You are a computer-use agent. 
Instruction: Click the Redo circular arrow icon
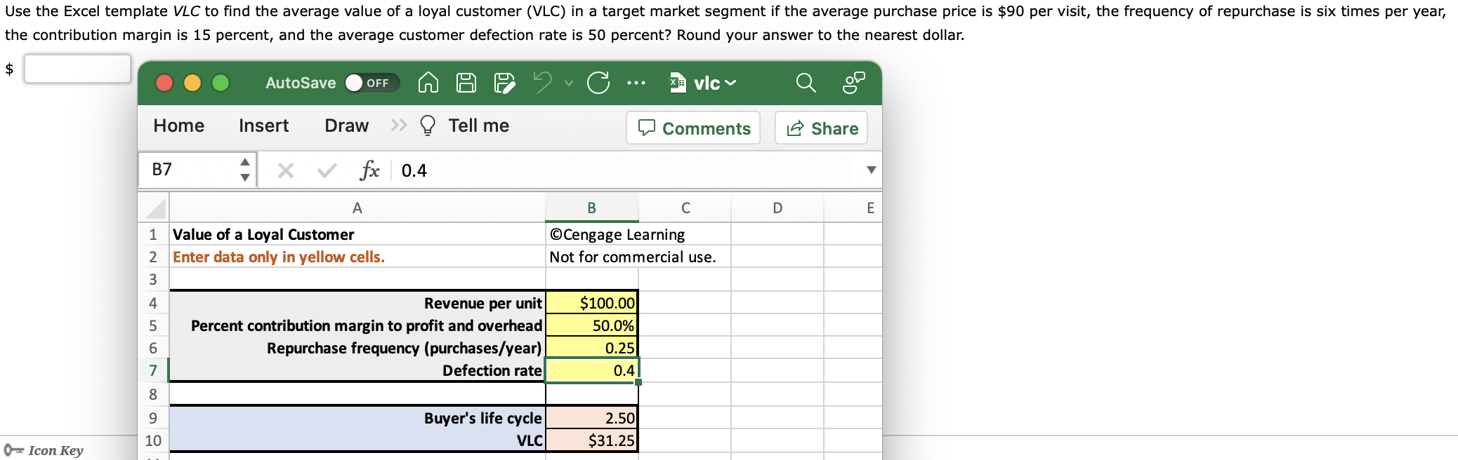[598, 83]
